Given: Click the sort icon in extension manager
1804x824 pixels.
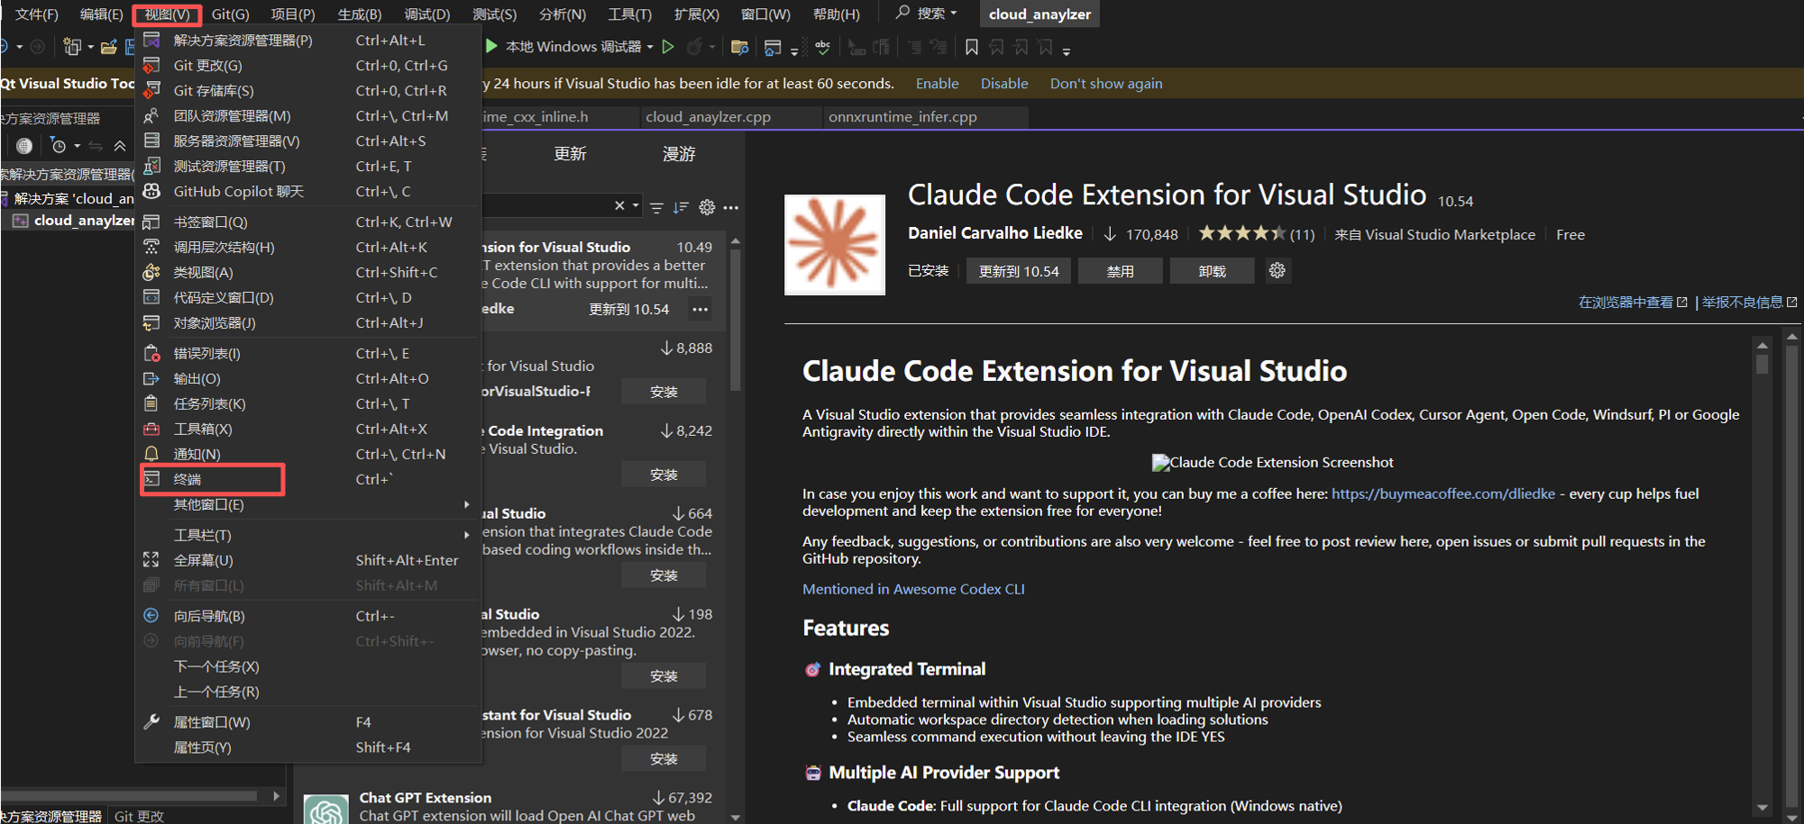Looking at the screenshot, I should (x=681, y=207).
